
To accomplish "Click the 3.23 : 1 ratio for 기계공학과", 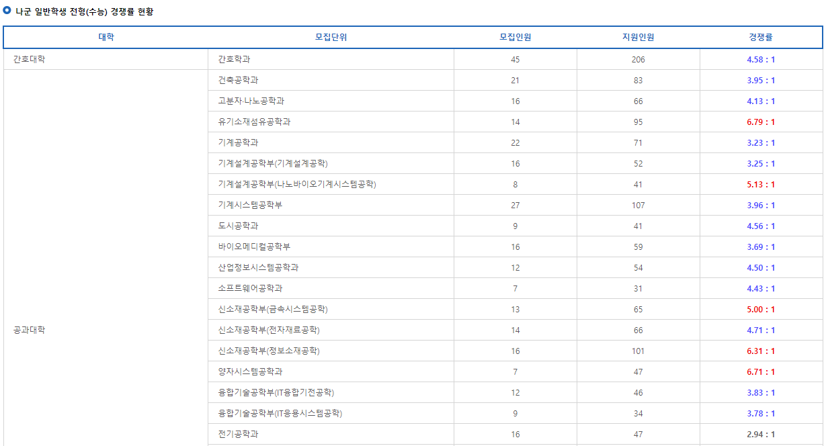I will click(x=761, y=143).
